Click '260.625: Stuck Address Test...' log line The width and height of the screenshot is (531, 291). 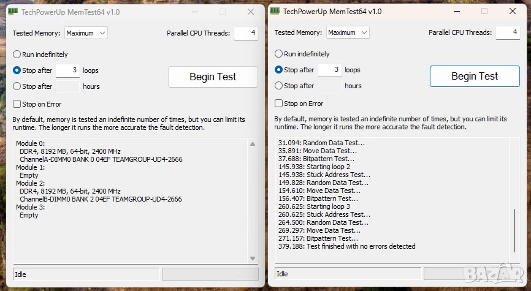(x=324, y=214)
